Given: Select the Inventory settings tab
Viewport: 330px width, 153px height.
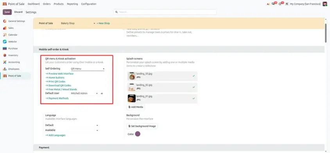Looking at the screenshot, I should point(15,55).
